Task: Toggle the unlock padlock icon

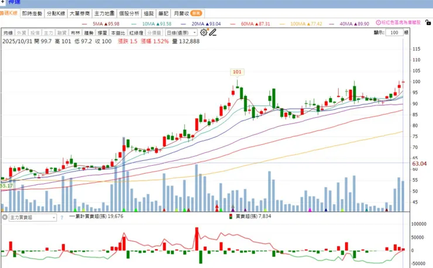Action: (428, 23)
